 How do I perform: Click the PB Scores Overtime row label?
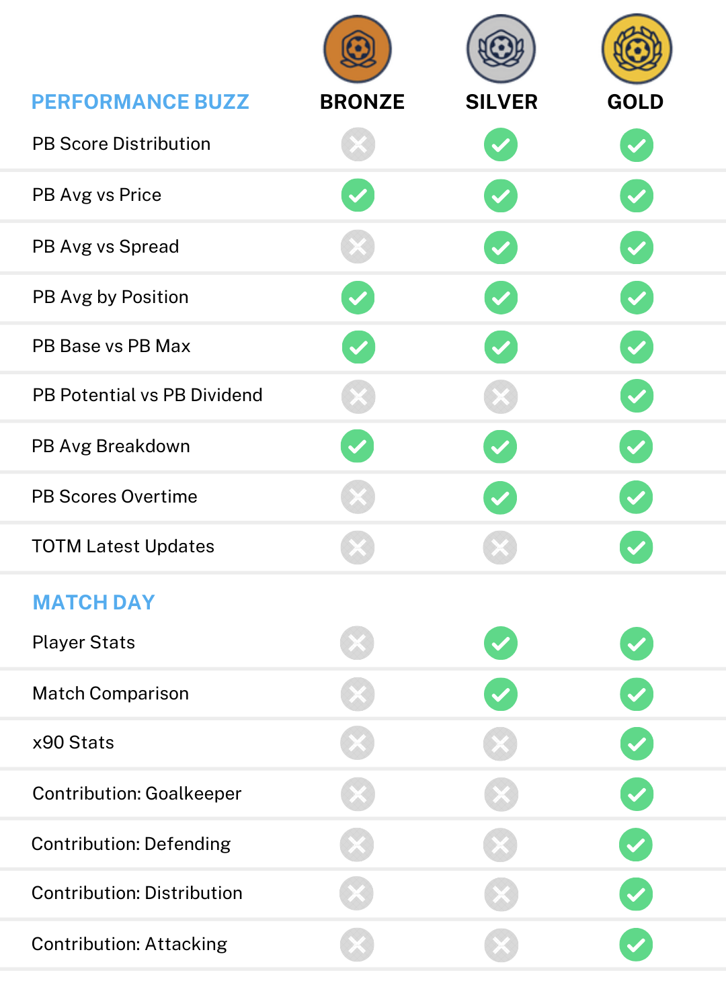point(115,497)
